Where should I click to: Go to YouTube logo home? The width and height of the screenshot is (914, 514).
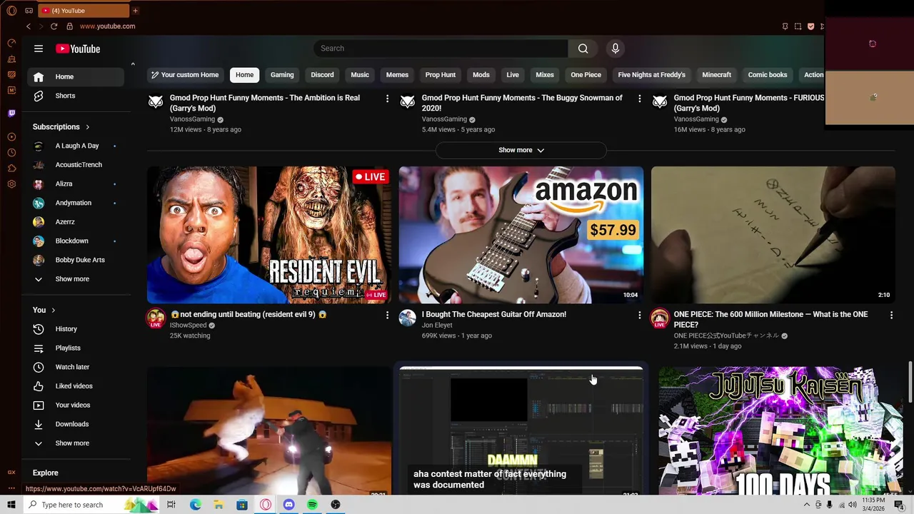pos(78,49)
